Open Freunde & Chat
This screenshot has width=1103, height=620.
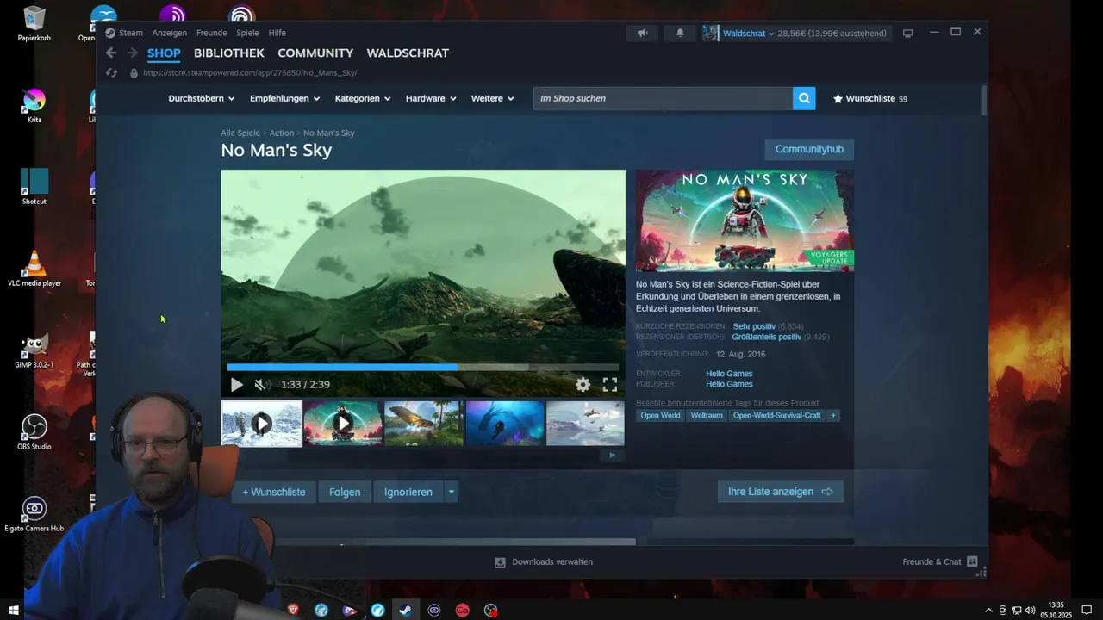click(939, 562)
